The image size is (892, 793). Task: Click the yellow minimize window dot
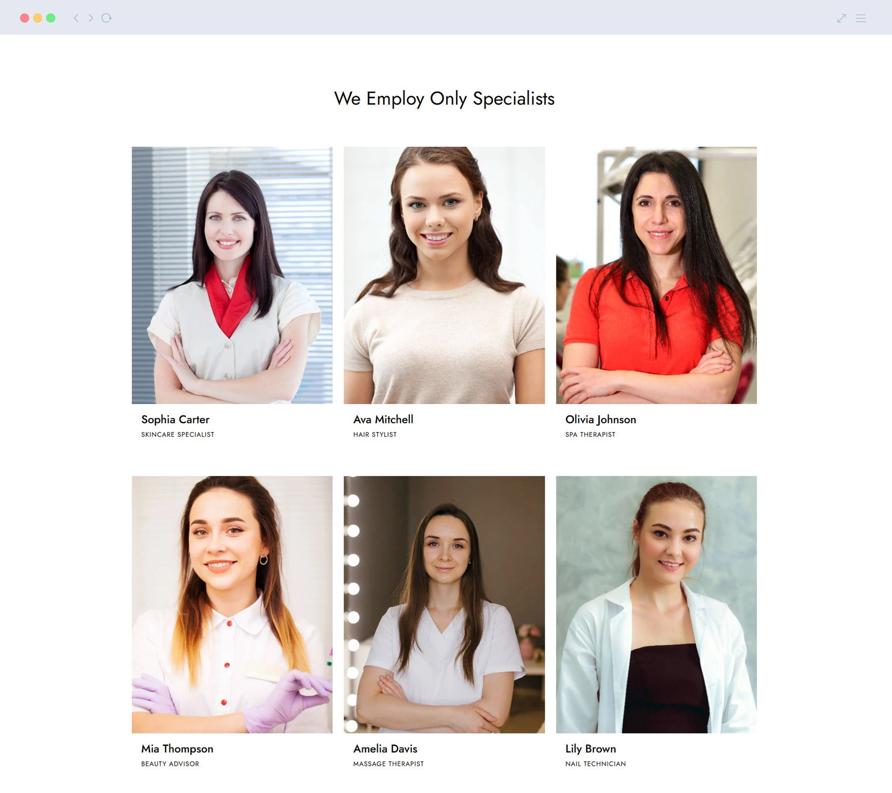click(x=38, y=18)
